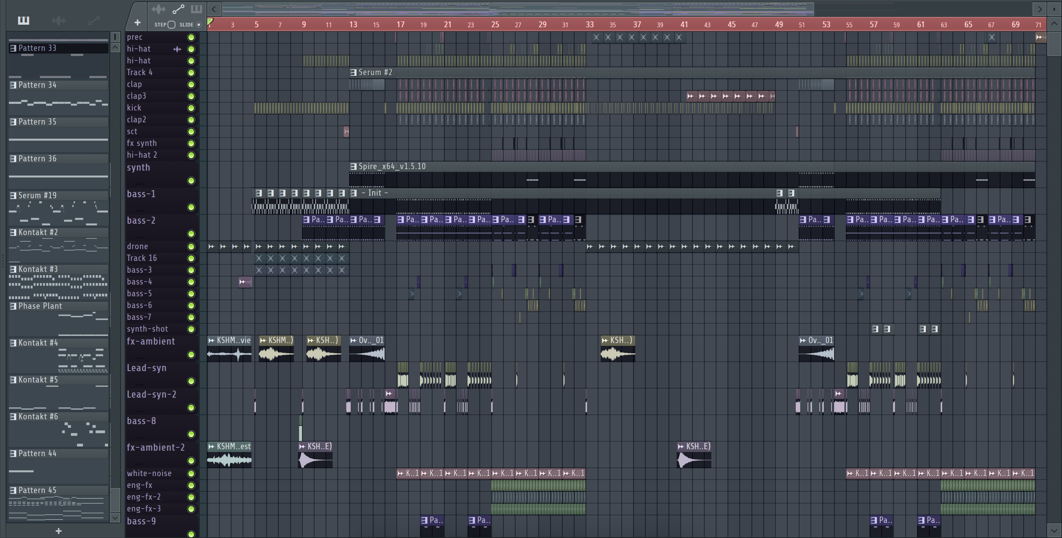Click the song start playhead marker
Screen dimensions: 1062x538
[x=210, y=22]
